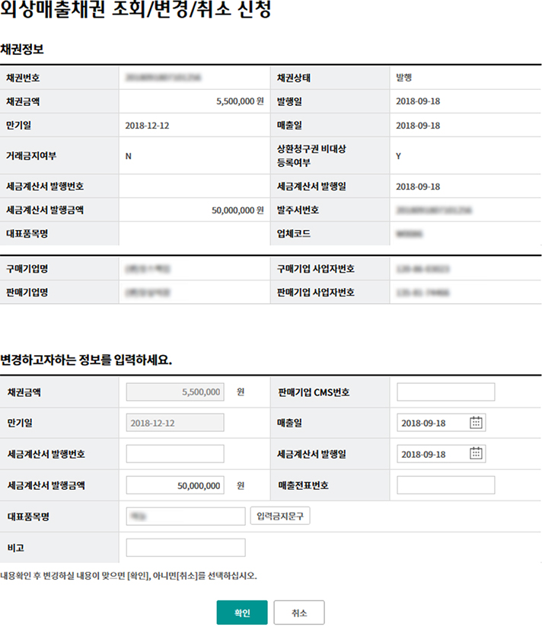The width and height of the screenshot is (542, 627).
Task: Click the 업체코드 value cell
Action: click(410, 233)
